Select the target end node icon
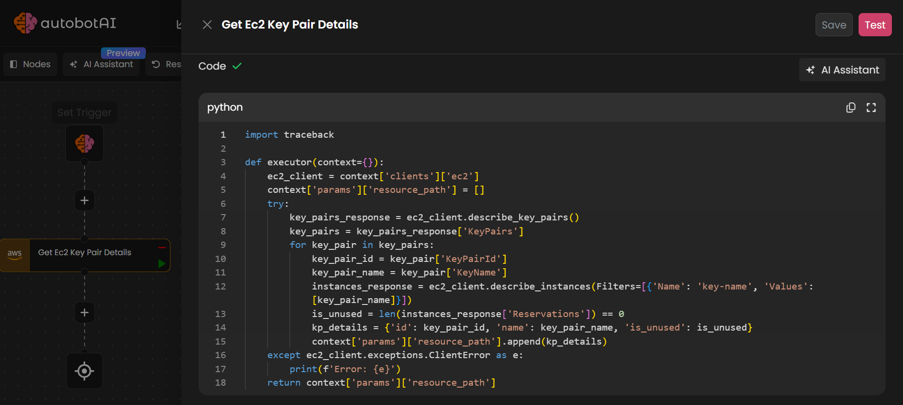This screenshot has width=903, height=405. [85, 371]
